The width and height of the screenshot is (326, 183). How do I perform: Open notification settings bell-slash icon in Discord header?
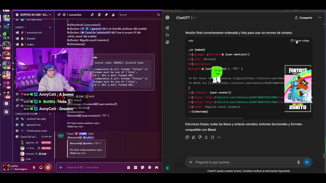[99, 15]
